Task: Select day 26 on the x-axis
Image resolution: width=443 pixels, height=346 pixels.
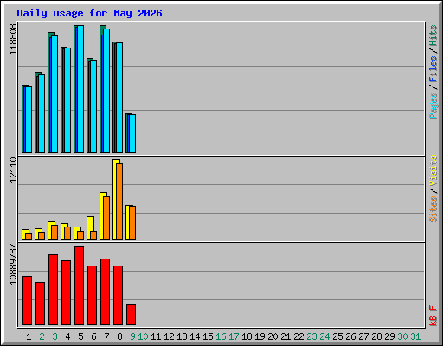Action: [x=350, y=336]
